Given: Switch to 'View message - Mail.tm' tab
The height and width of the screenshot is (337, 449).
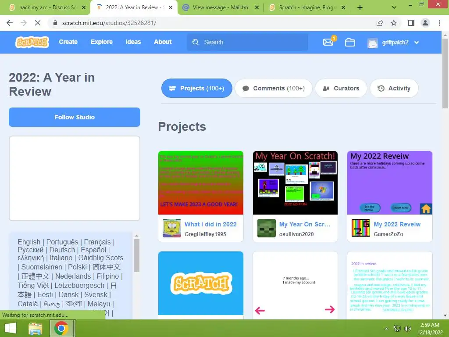Looking at the screenshot, I should 220,7.
